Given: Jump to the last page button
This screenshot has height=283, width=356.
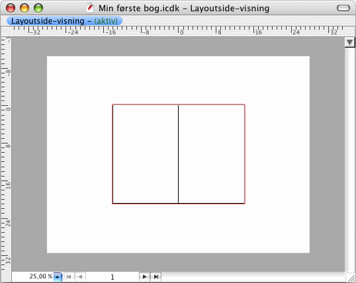Looking at the screenshot, I should [156, 276].
